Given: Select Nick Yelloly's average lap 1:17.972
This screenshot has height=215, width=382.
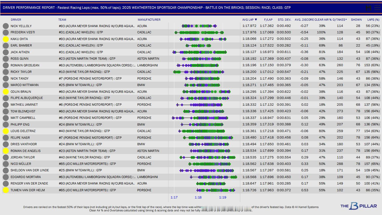Looking at the screenshot, I should click(x=249, y=26).
